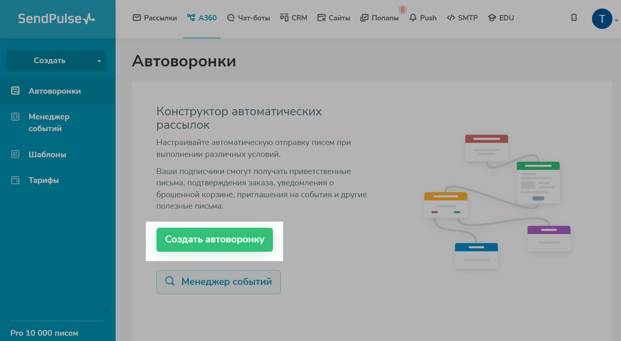Open Менеджер событий in the sidebar
621x341 pixels.
click(49, 123)
